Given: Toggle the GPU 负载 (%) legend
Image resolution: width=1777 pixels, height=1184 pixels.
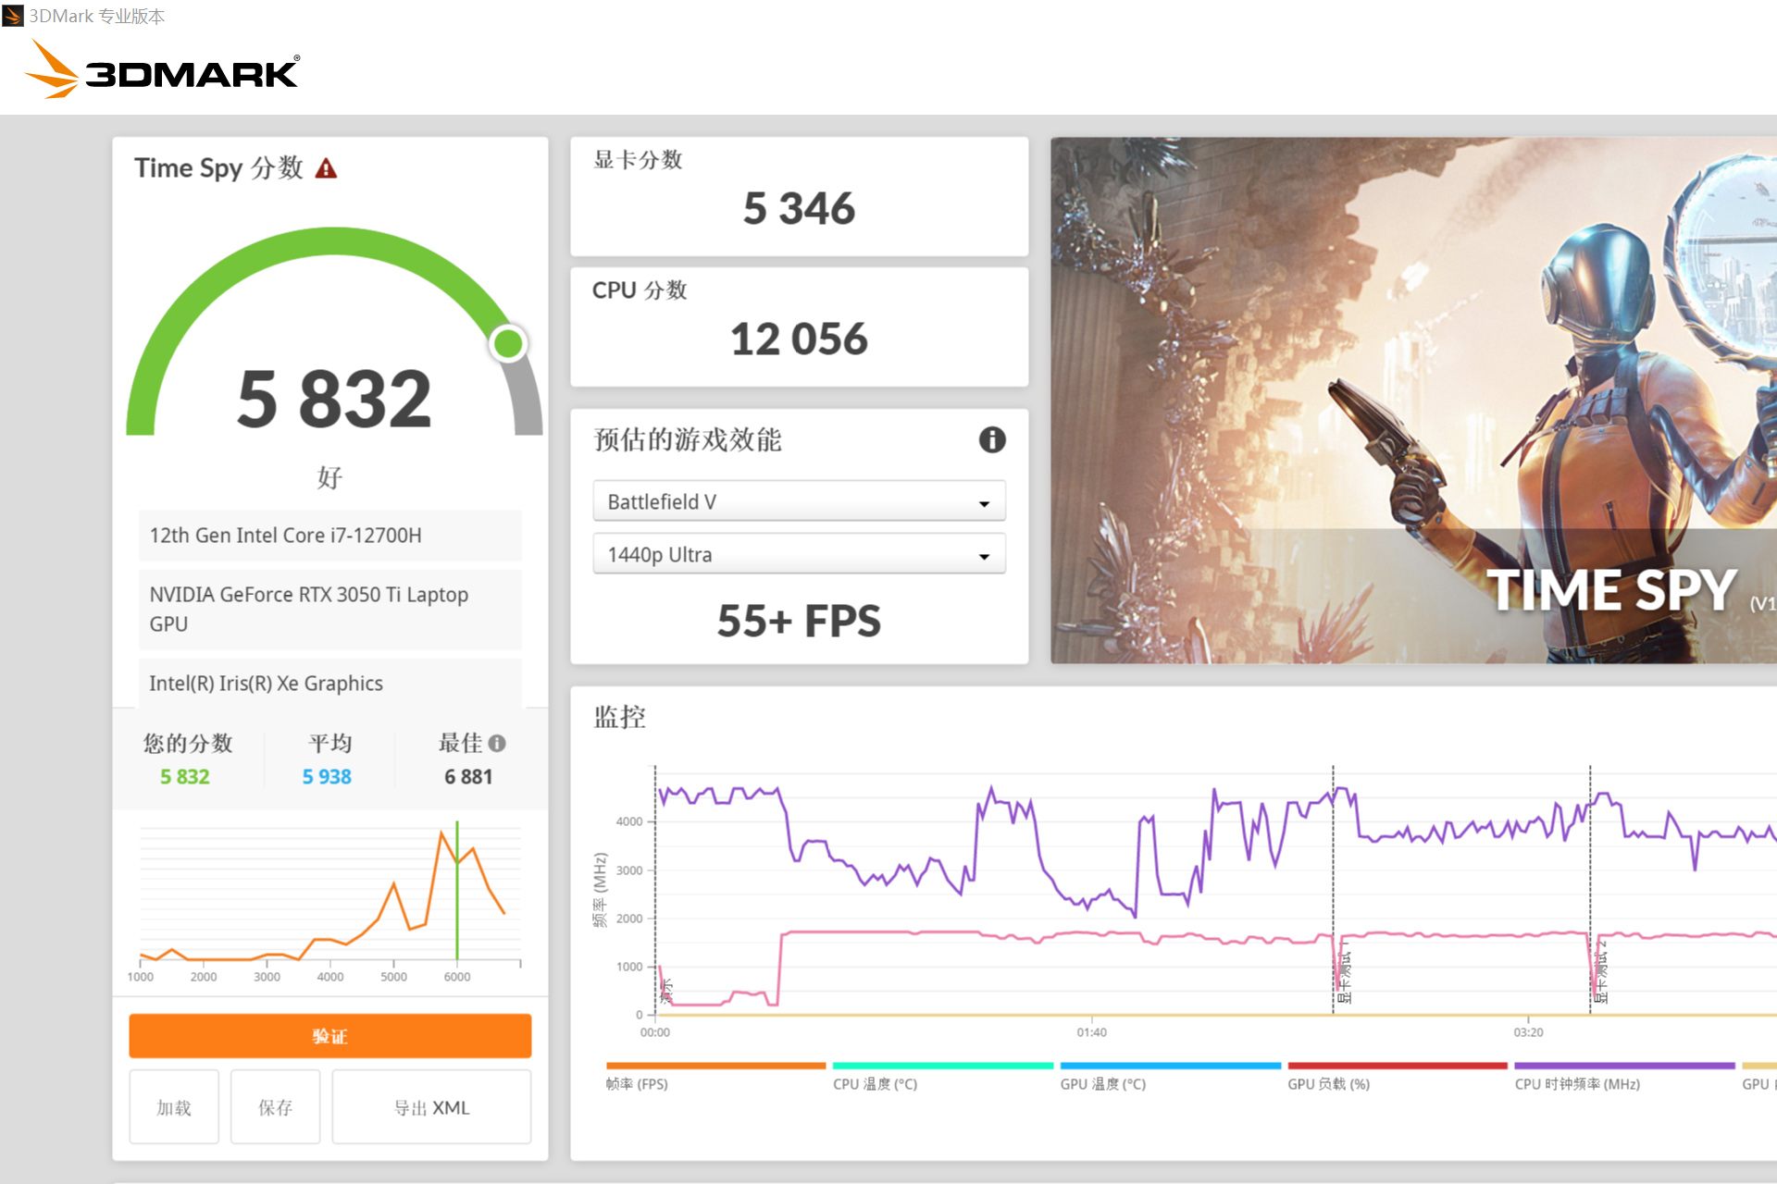Looking at the screenshot, I should [x=1398, y=1077].
